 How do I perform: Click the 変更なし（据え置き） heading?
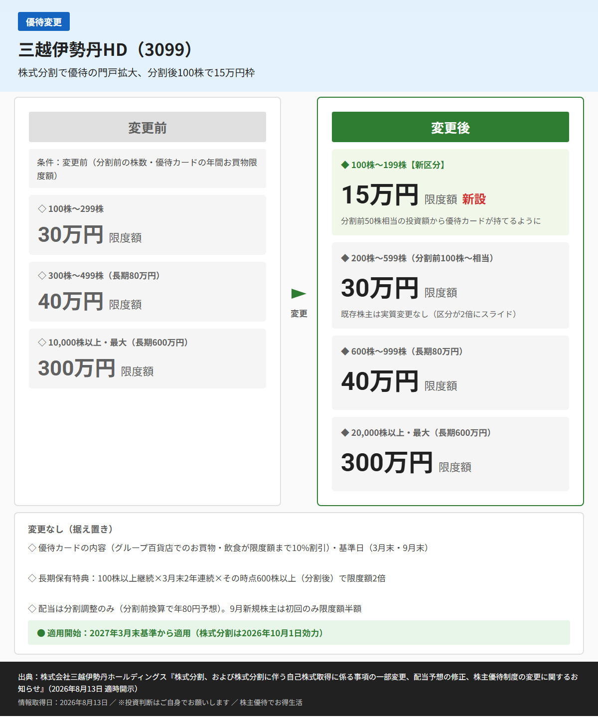[x=70, y=529]
